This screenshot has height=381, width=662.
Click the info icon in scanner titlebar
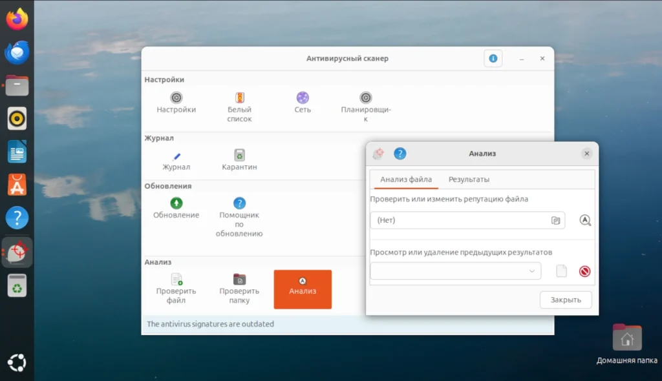pos(493,58)
